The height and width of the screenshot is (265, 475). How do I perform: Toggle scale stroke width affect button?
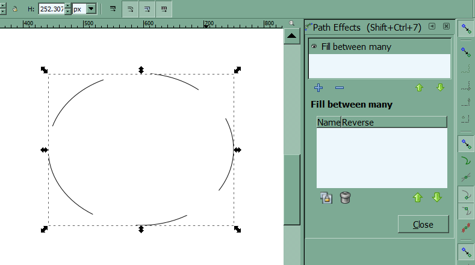point(113,10)
